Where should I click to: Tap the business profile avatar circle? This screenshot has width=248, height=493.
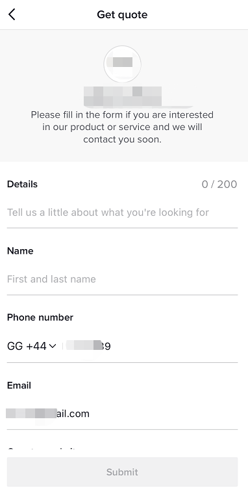click(123, 64)
